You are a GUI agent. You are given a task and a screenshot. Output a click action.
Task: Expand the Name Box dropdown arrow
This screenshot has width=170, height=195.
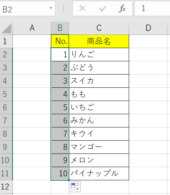coord(51,8)
